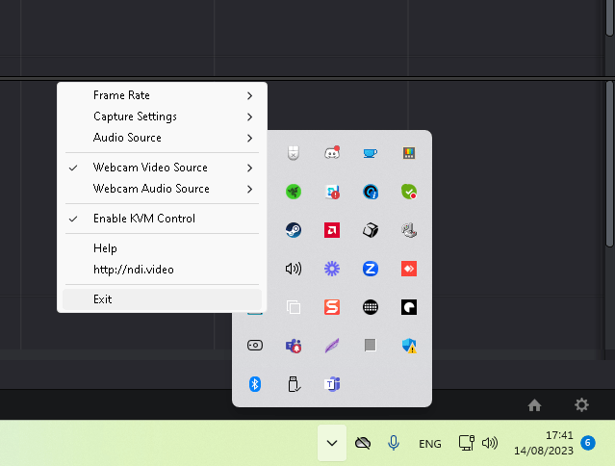615x466 pixels.
Task: Open quick settings via taskbar volume icon
Action: pyautogui.click(x=490, y=443)
